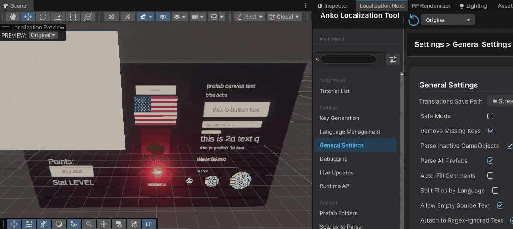The image size is (513, 229).
Task: Open Key Generation settings page
Action: 339,118
